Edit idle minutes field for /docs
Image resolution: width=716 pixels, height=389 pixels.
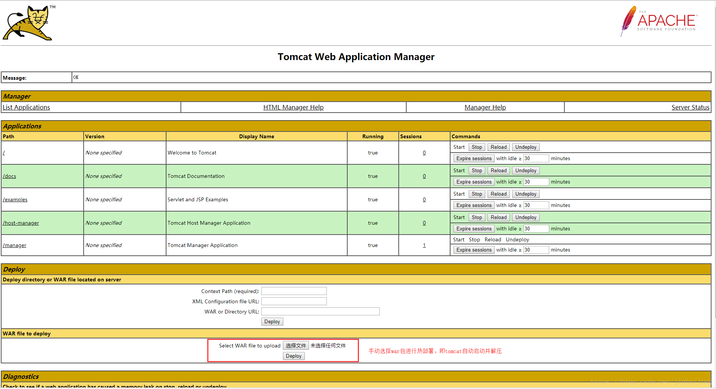click(536, 182)
